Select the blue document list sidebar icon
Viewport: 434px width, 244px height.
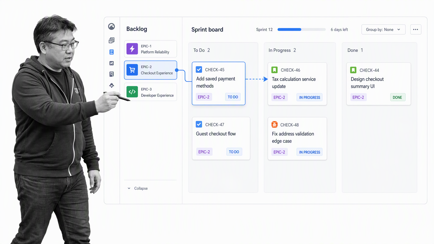click(x=112, y=52)
